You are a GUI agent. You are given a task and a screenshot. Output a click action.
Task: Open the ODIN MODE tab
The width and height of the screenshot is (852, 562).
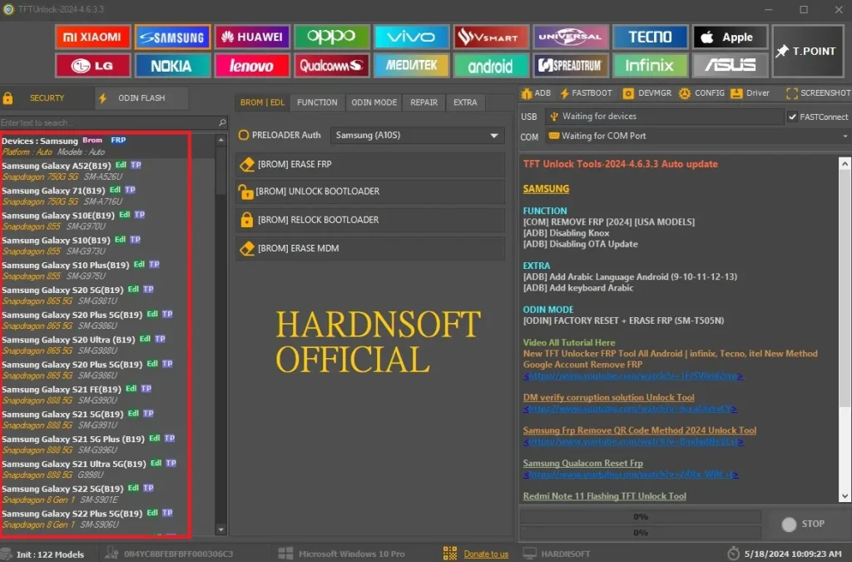(x=374, y=102)
